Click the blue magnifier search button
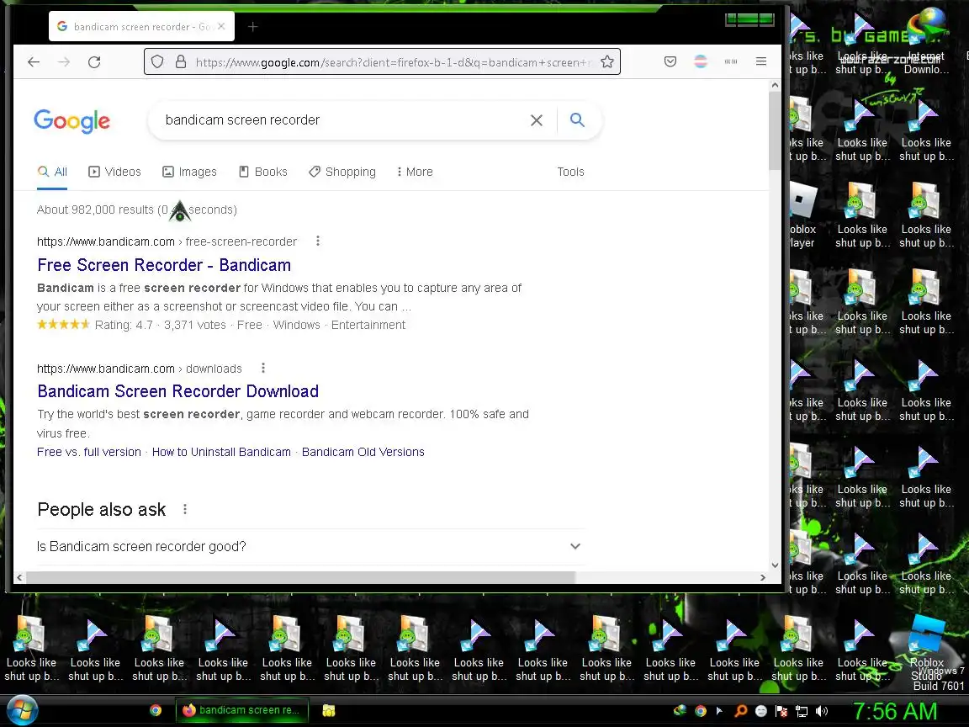Image resolution: width=969 pixels, height=727 pixels. (x=577, y=120)
